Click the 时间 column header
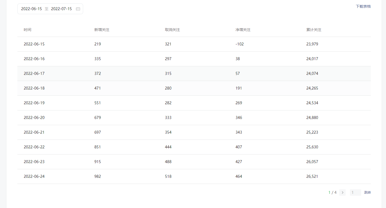386x208 pixels. (x=28, y=30)
